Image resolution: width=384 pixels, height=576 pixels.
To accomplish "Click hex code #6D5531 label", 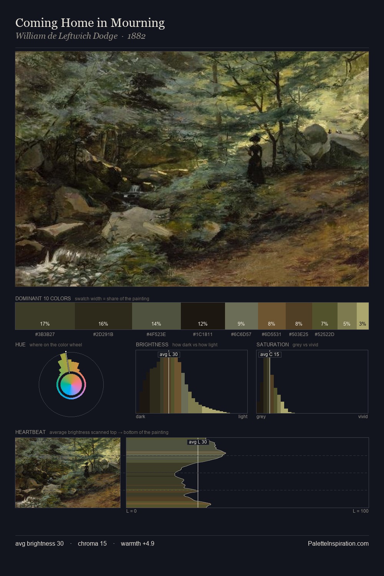I will (x=271, y=334).
